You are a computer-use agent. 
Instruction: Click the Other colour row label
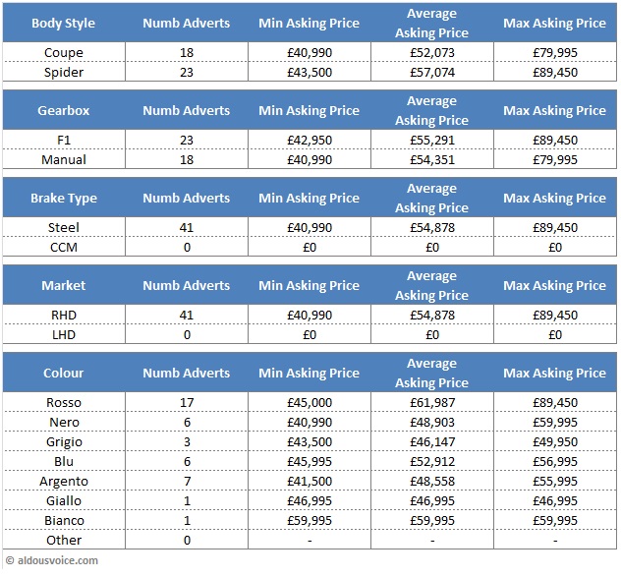[x=65, y=540]
